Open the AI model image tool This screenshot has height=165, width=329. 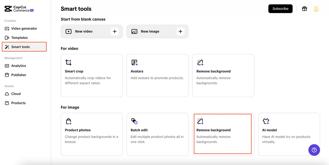click(x=289, y=134)
